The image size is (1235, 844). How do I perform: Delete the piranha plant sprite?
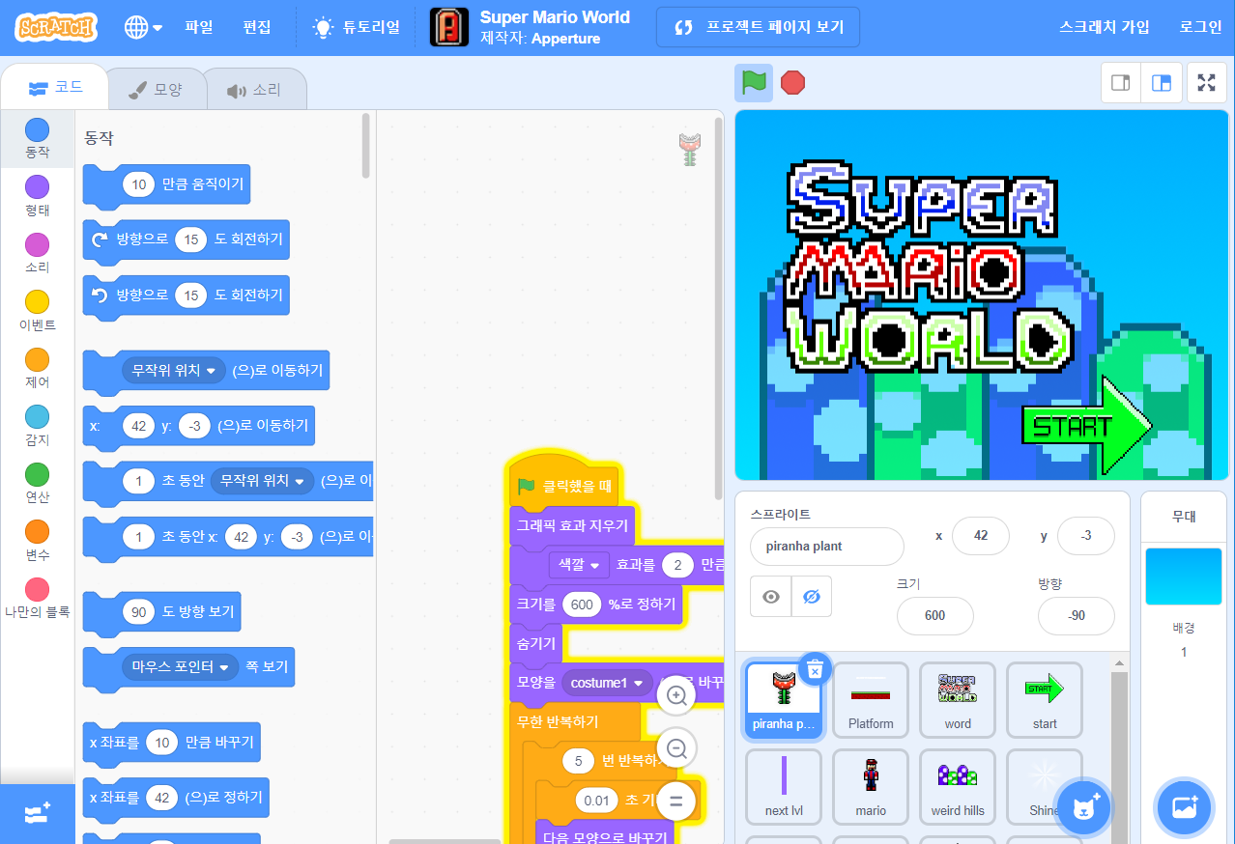pos(815,668)
